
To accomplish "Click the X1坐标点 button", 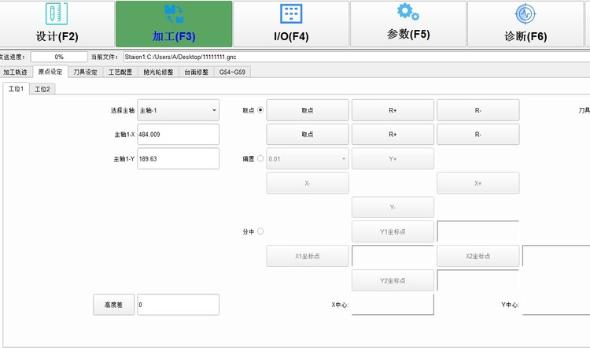I will (308, 256).
